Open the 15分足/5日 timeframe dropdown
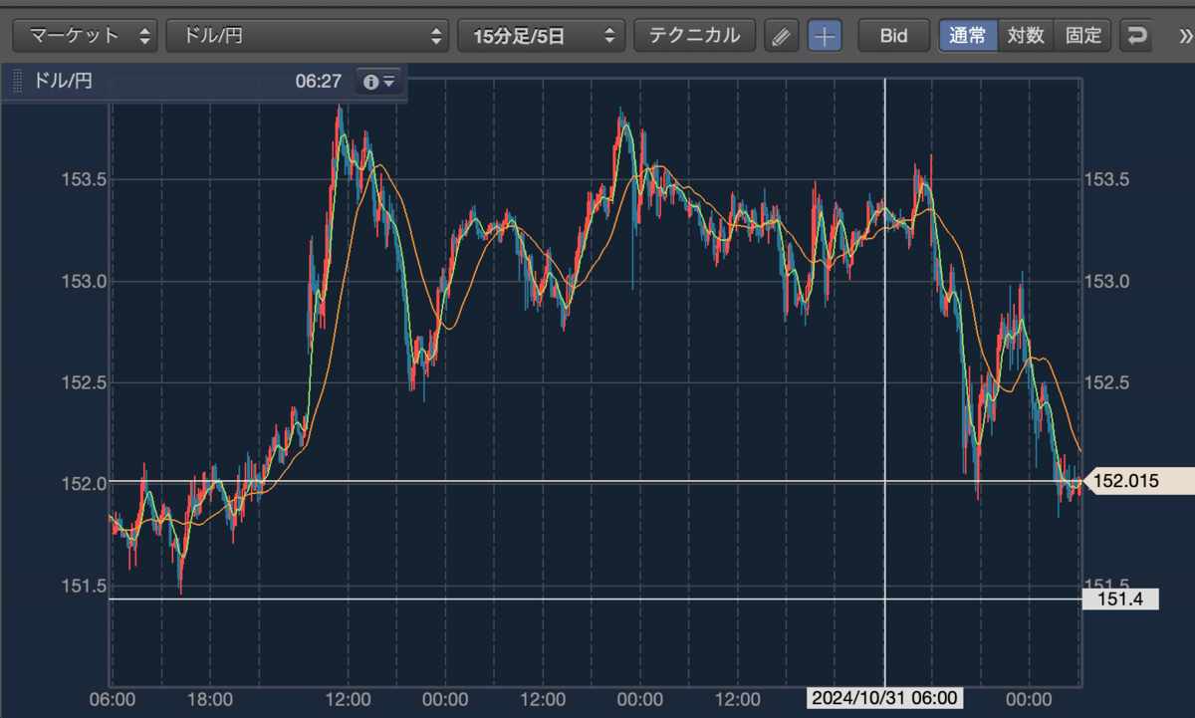1195x718 pixels. pyautogui.click(x=541, y=36)
